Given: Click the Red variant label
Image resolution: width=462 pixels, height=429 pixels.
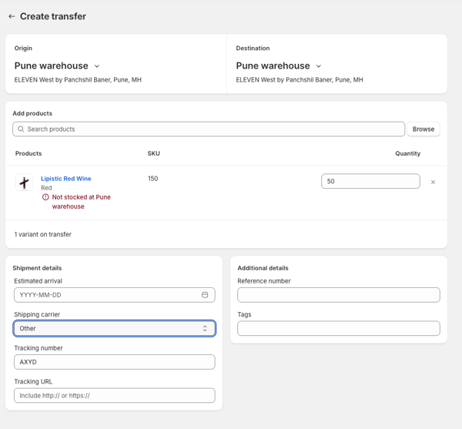Looking at the screenshot, I should pyautogui.click(x=46, y=188).
